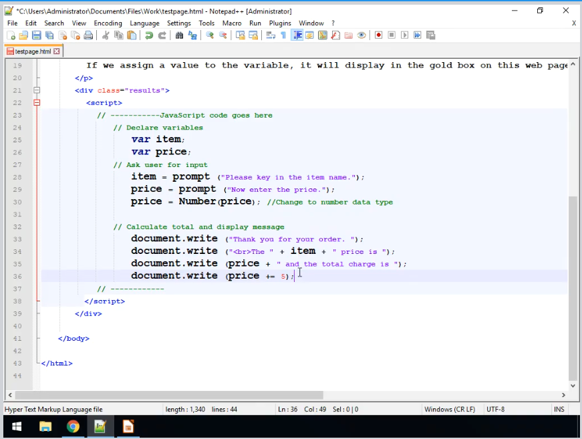Click the Print toolbar icon
This screenshot has width=582, height=439.
88,35
